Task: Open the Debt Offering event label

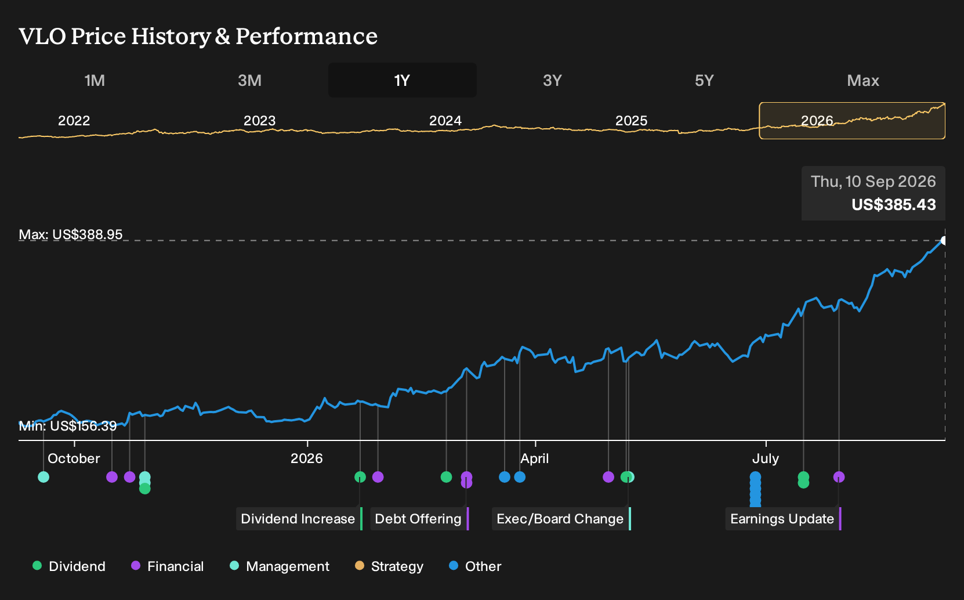Action: pos(419,519)
